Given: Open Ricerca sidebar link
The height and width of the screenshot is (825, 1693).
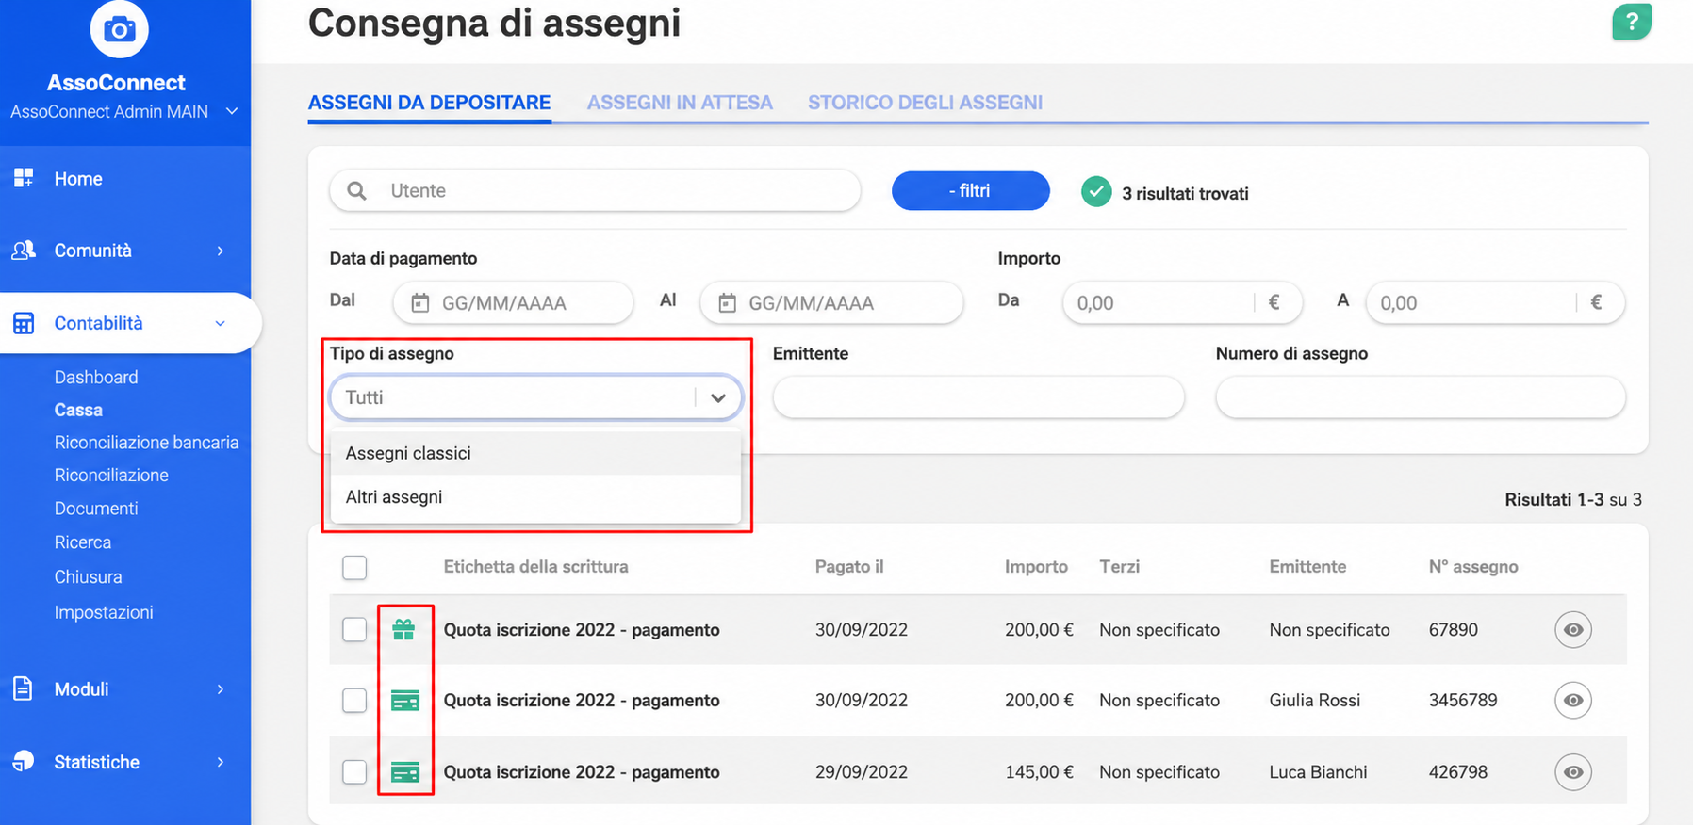Looking at the screenshot, I should (83, 542).
